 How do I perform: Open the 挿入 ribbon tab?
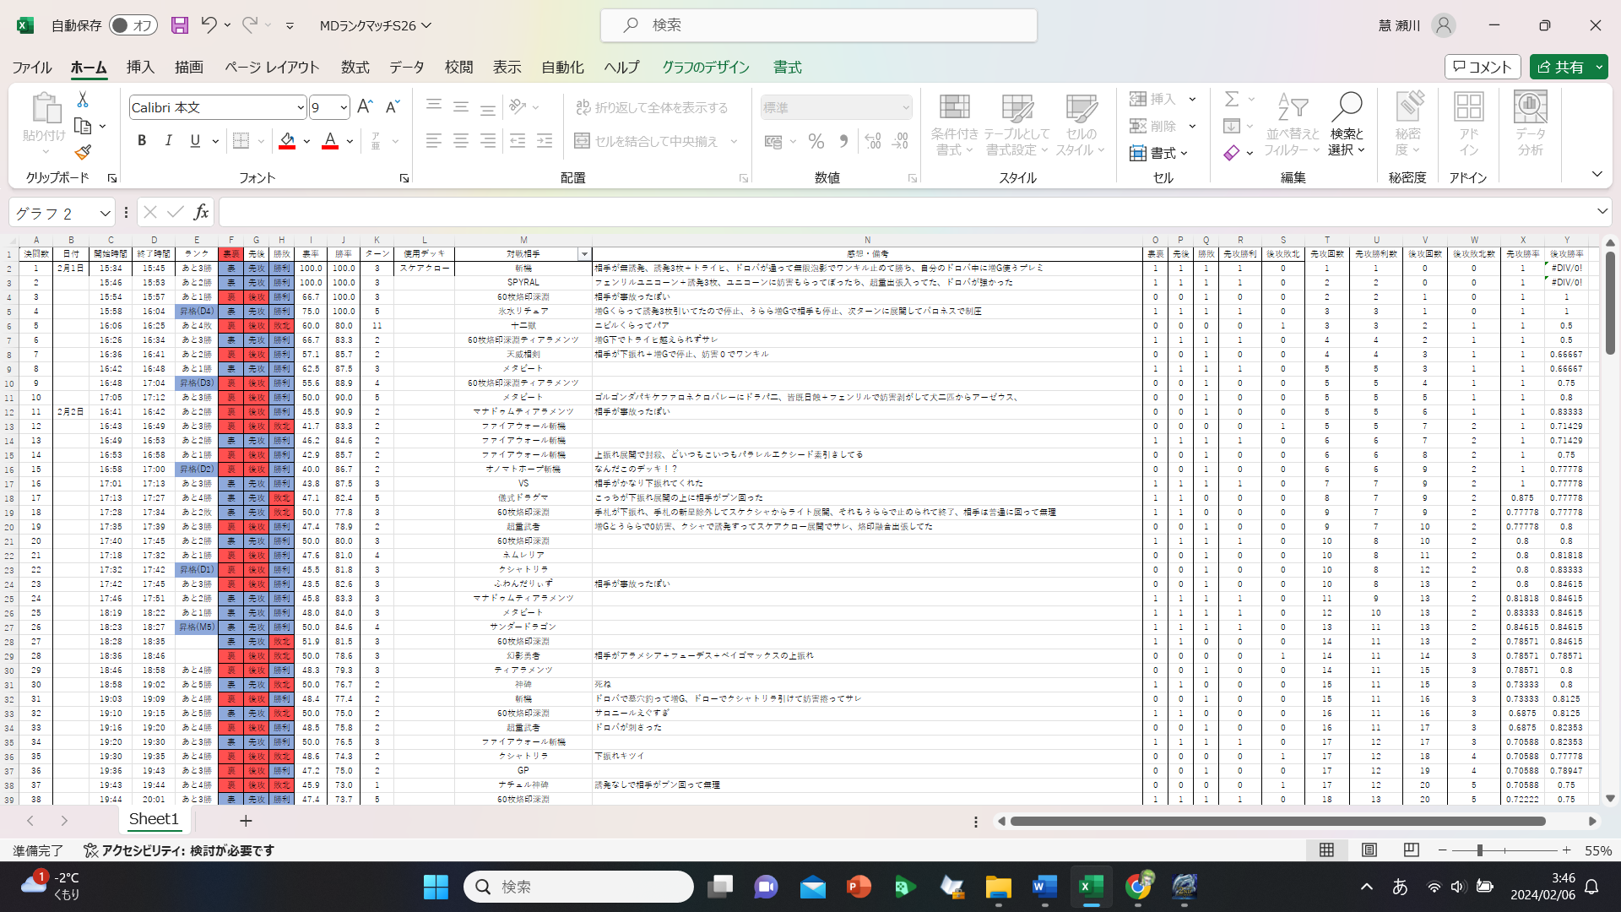[x=140, y=67]
